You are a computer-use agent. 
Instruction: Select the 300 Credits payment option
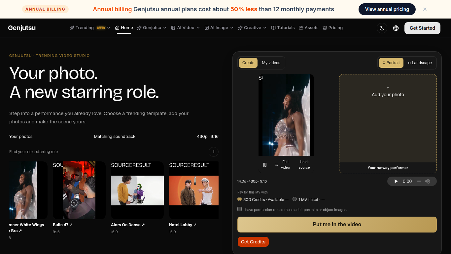tap(240, 199)
